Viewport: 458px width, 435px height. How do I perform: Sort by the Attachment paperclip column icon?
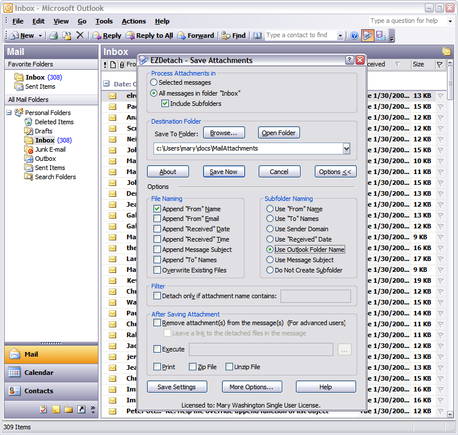pos(122,65)
